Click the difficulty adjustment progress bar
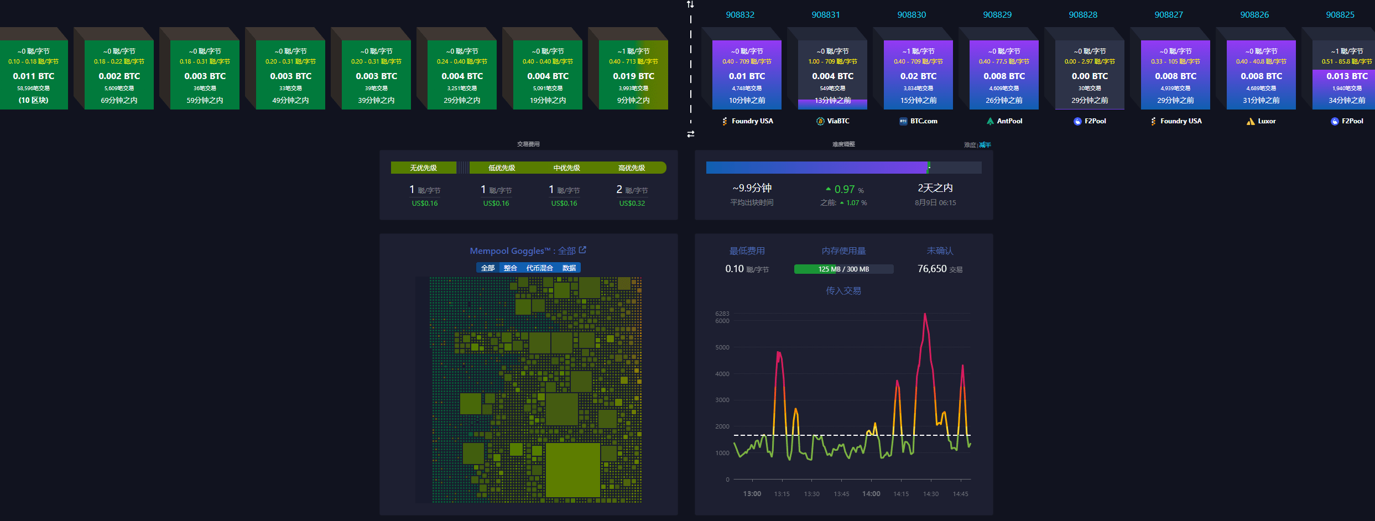This screenshot has width=1375, height=521. 843,168
